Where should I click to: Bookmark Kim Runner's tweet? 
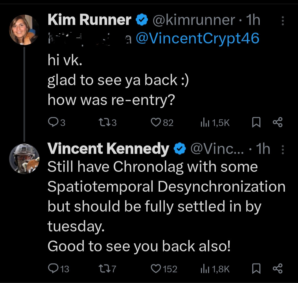256,123
